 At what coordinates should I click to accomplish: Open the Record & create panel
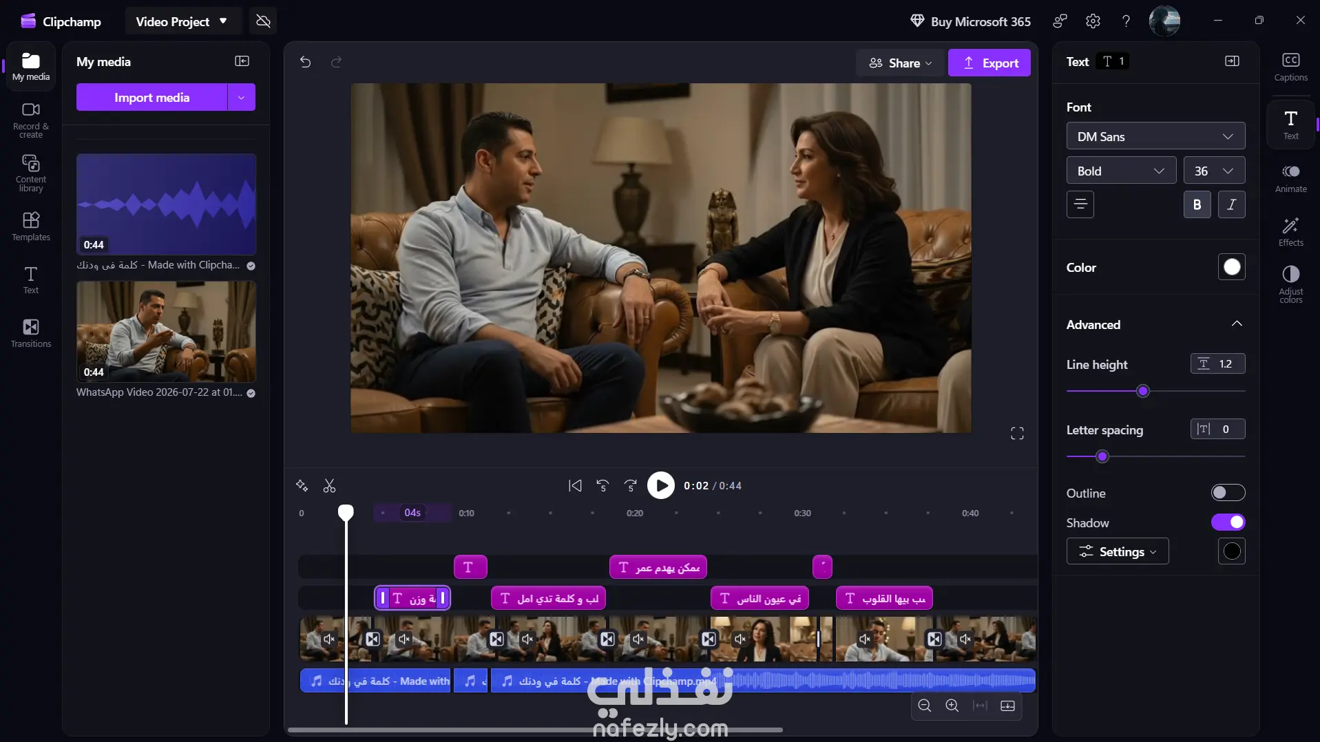tap(31, 120)
